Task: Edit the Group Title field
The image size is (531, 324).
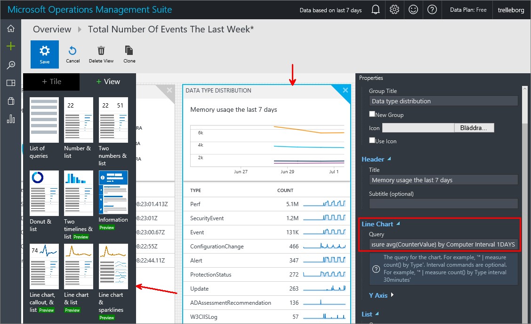Action: point(443,101)
